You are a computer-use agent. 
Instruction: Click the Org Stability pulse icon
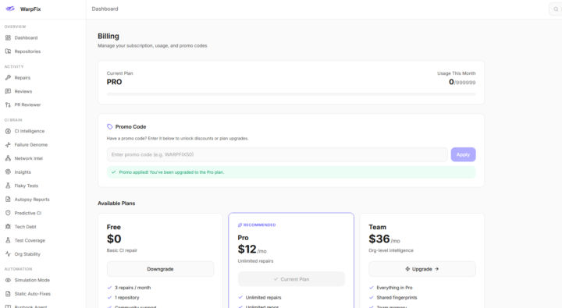click(x=8, y=254)
